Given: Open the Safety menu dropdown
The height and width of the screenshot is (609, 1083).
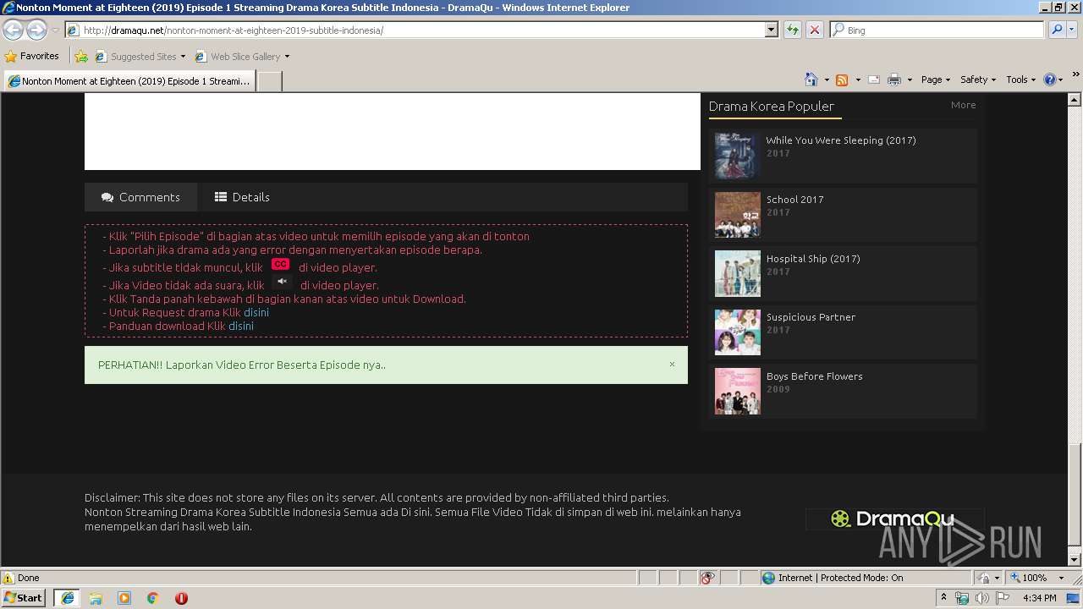Looking at the screenshot, I should (x=978, y=80).
